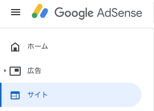
Task: Click the green dot in the AdSense logo
Action: click(x=35, y=15)
